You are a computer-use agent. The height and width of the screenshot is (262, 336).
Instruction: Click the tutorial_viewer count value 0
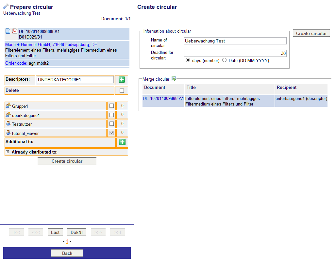[x=122, y=133]
